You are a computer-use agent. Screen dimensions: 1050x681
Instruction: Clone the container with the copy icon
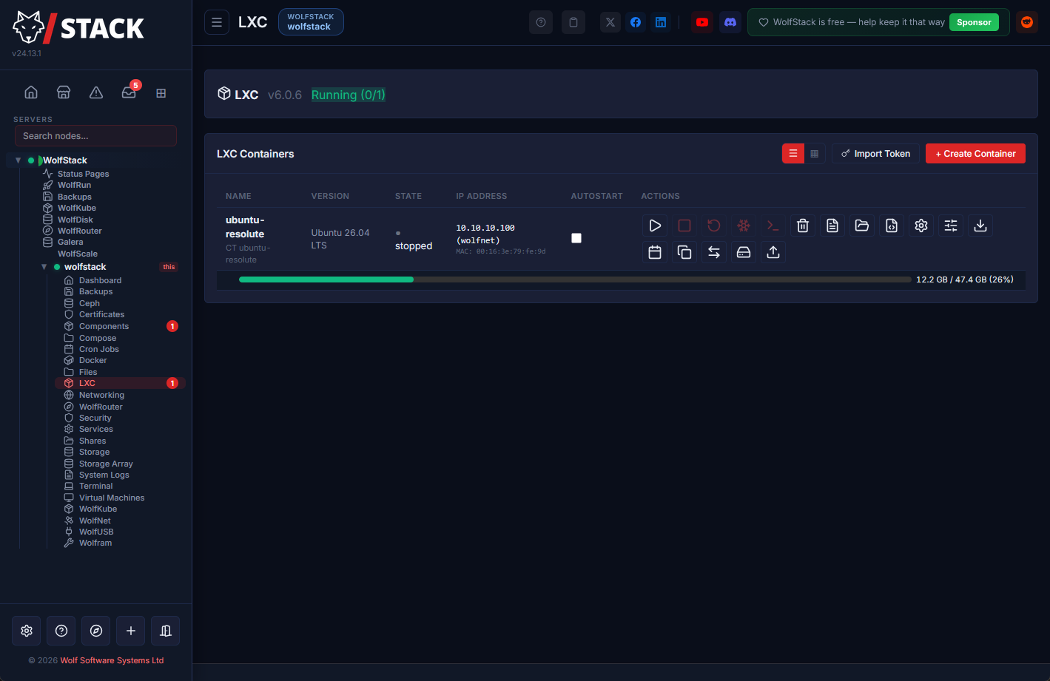click(684, 252)
